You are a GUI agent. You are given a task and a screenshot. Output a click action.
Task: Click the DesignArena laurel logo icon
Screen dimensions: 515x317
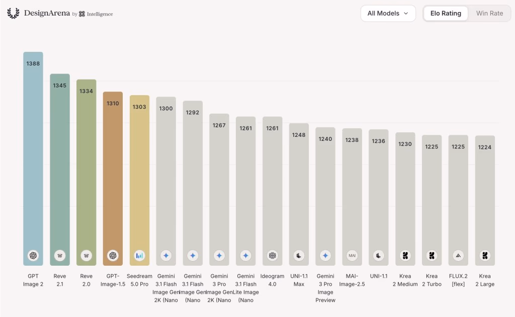tap(13, 13)
